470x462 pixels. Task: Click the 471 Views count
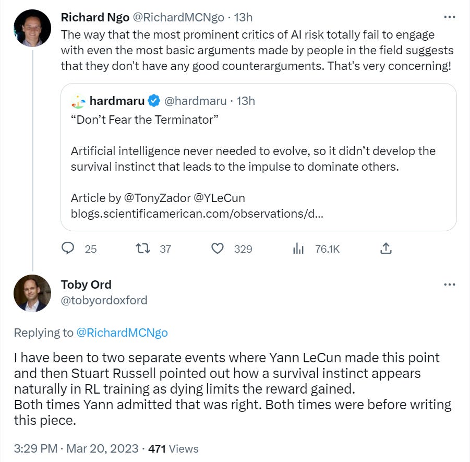pos(173,448)
